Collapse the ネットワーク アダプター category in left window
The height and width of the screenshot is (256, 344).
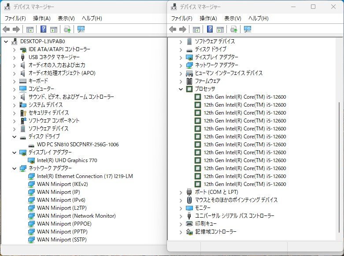(x=14, y=168)
